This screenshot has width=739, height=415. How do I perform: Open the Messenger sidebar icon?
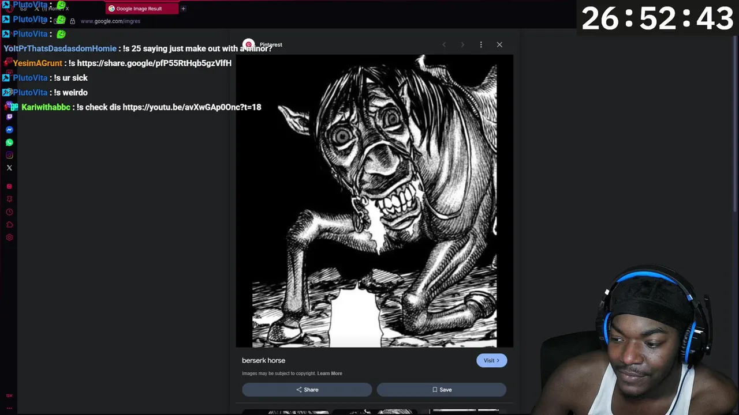point(9,130)
